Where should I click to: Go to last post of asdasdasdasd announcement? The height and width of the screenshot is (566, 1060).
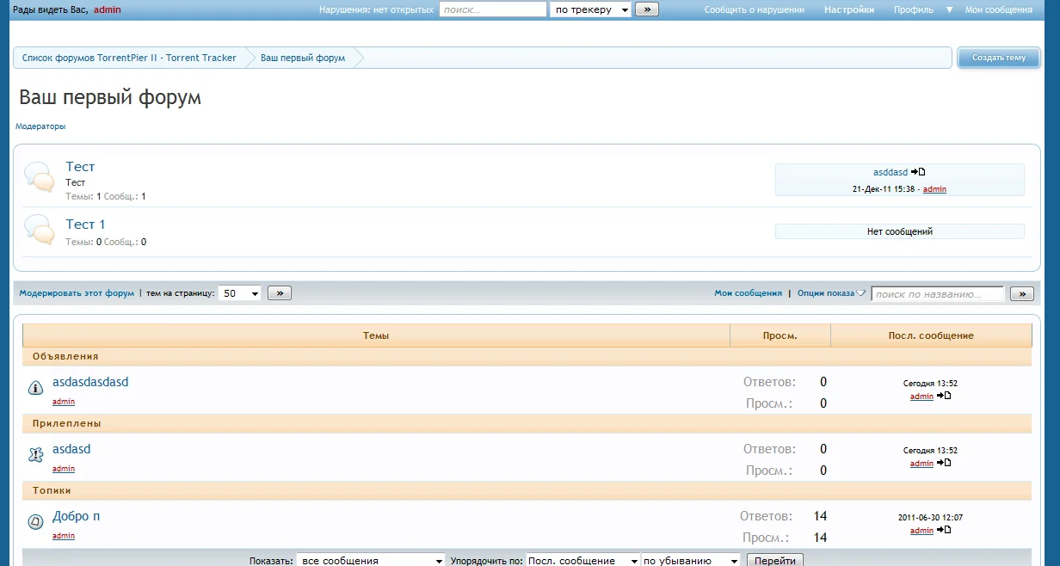tap(944, 396)
